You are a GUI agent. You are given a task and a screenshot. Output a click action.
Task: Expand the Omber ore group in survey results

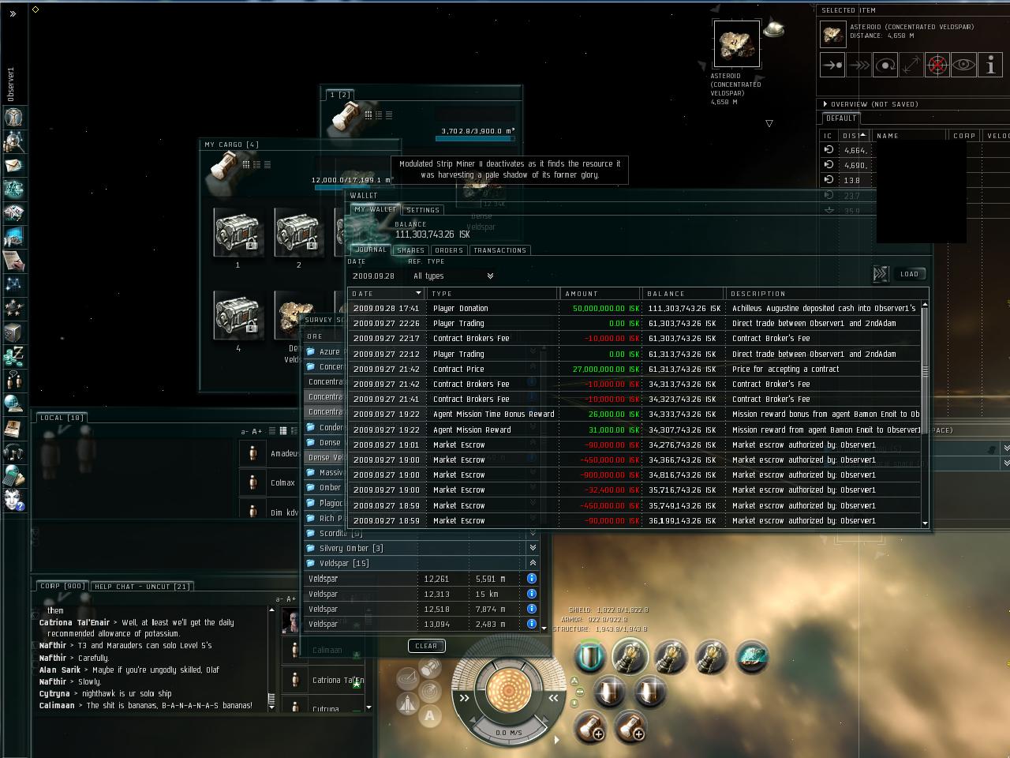(x=311, y=488)
